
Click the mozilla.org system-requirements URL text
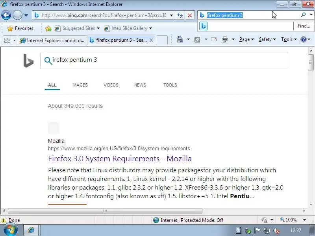[x=119, y=149]
